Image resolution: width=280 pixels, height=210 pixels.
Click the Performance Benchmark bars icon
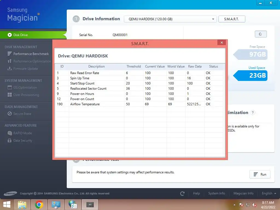click(x=10, y=54)
